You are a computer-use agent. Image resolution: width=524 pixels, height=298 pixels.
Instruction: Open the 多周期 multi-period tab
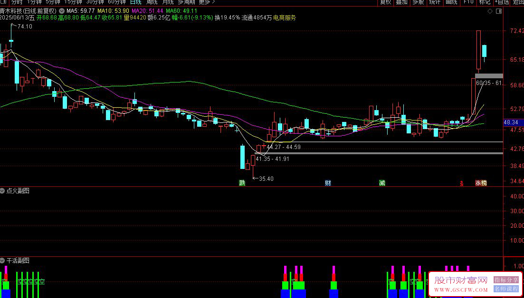[x=187, y=2]
